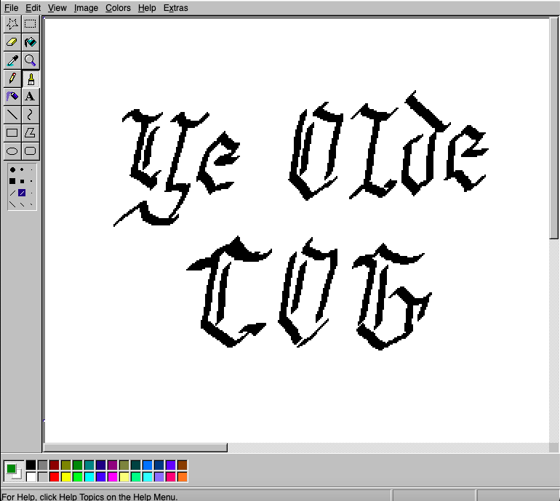Open the File menu
The image size is (560, 501).
[x=11, y=8]
